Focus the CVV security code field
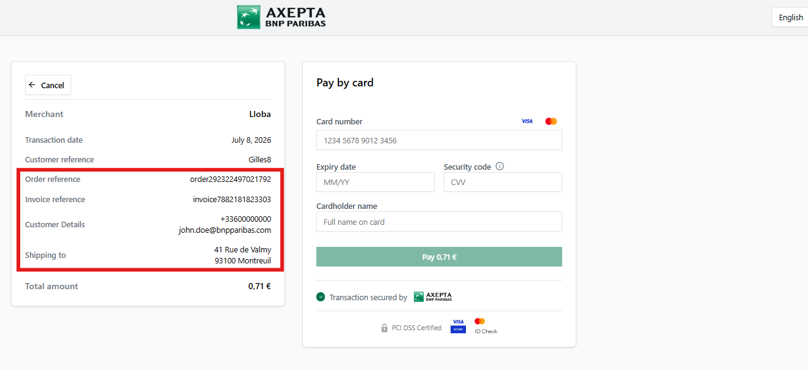Screen dimensions: 808x370 point(503,182)
